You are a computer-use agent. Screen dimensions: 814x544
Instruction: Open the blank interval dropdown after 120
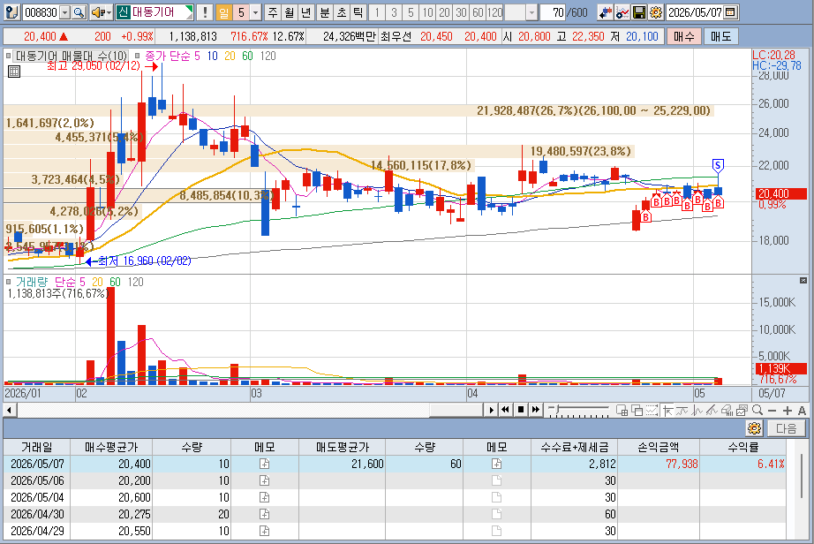point(531,12)
